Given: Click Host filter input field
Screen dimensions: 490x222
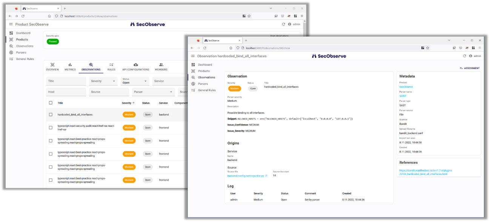Looking at the screenshot, I should coord(66,92).
